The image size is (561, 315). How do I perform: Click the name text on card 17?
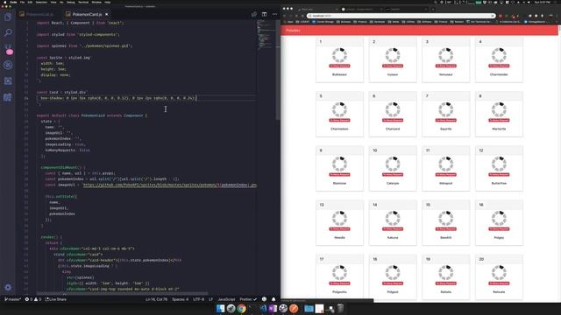click(339, 291)
